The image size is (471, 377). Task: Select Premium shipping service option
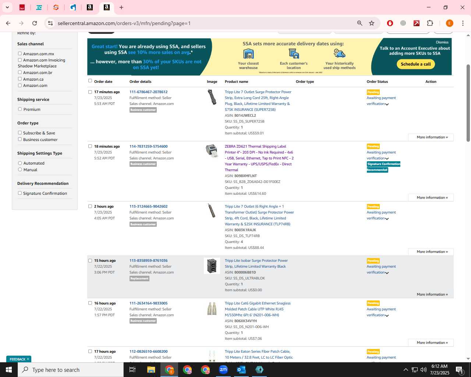click(20, 109)
